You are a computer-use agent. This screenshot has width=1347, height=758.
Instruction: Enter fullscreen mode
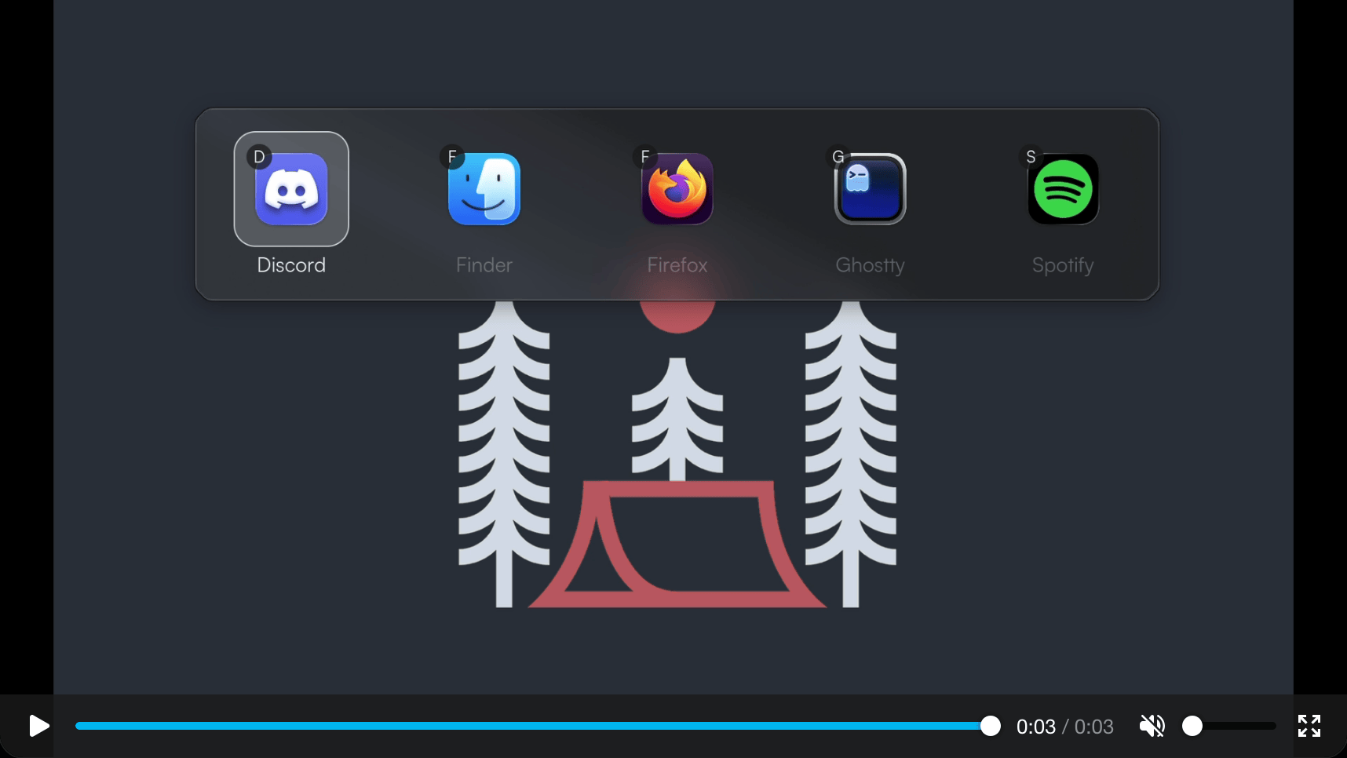1309,726
